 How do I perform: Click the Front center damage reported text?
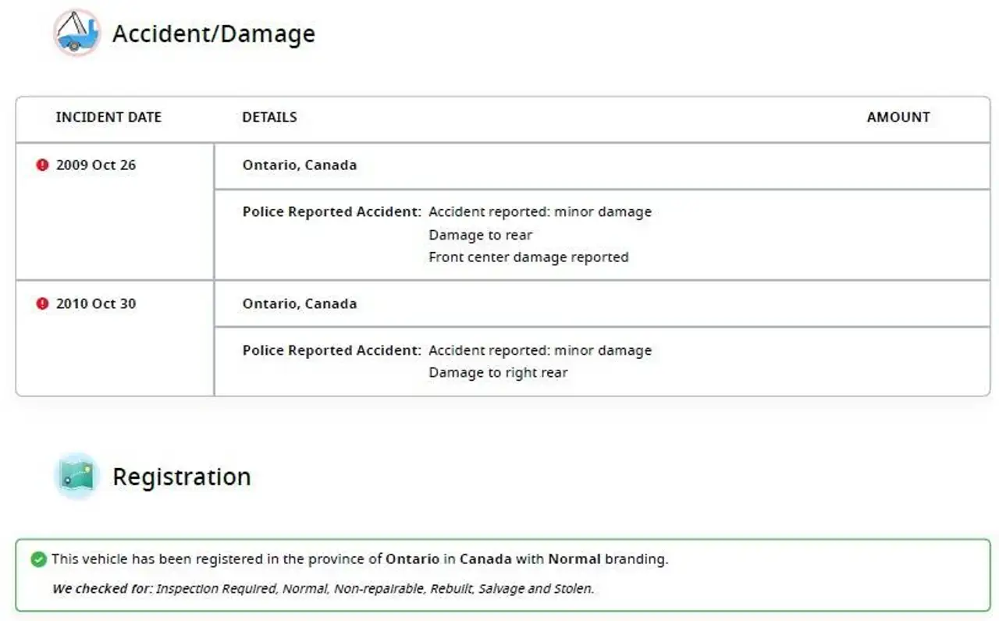tap(528, 257)
